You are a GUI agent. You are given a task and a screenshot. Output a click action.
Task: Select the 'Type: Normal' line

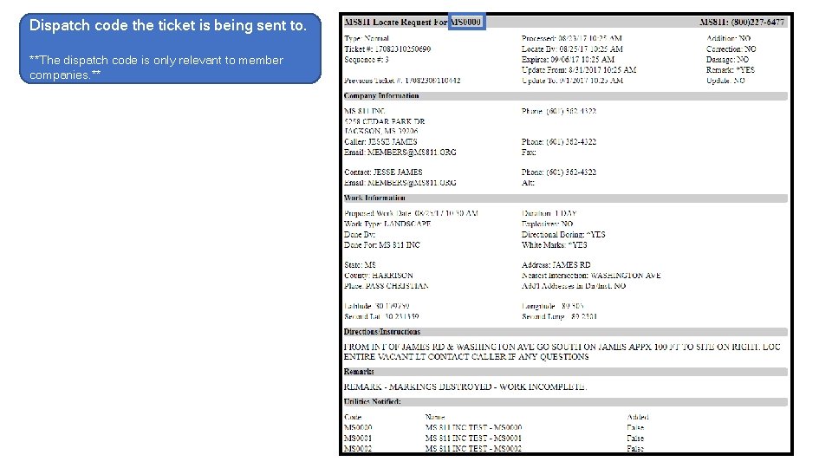pyautogui.click(x=366, y=38)
